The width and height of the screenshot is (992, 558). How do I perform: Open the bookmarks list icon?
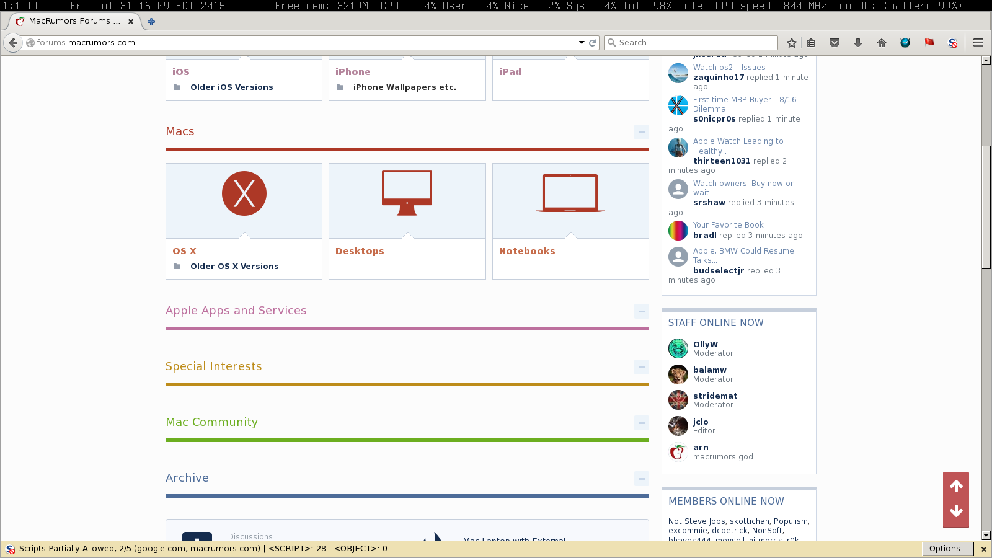pyautogui.click(x=811, y=43)
